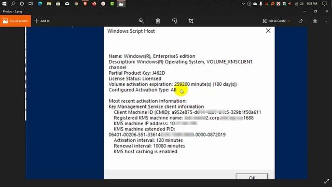Open Microsoft Store from the taskbar

[x=58, y=4]
